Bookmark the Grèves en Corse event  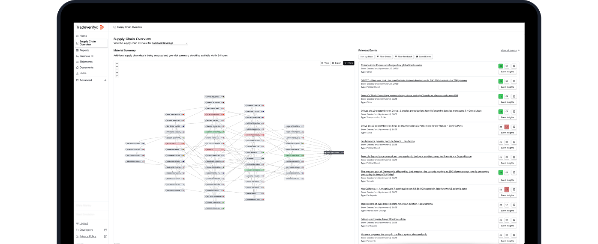[514, 112]
